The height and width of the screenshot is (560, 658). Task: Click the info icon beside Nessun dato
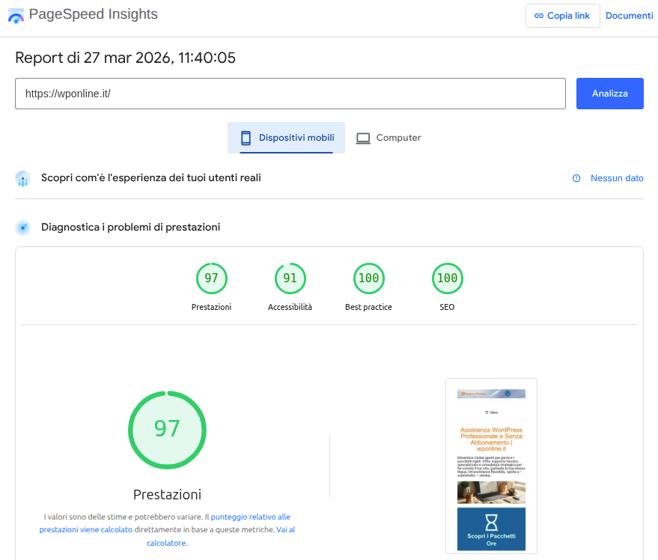coord(576,178)
